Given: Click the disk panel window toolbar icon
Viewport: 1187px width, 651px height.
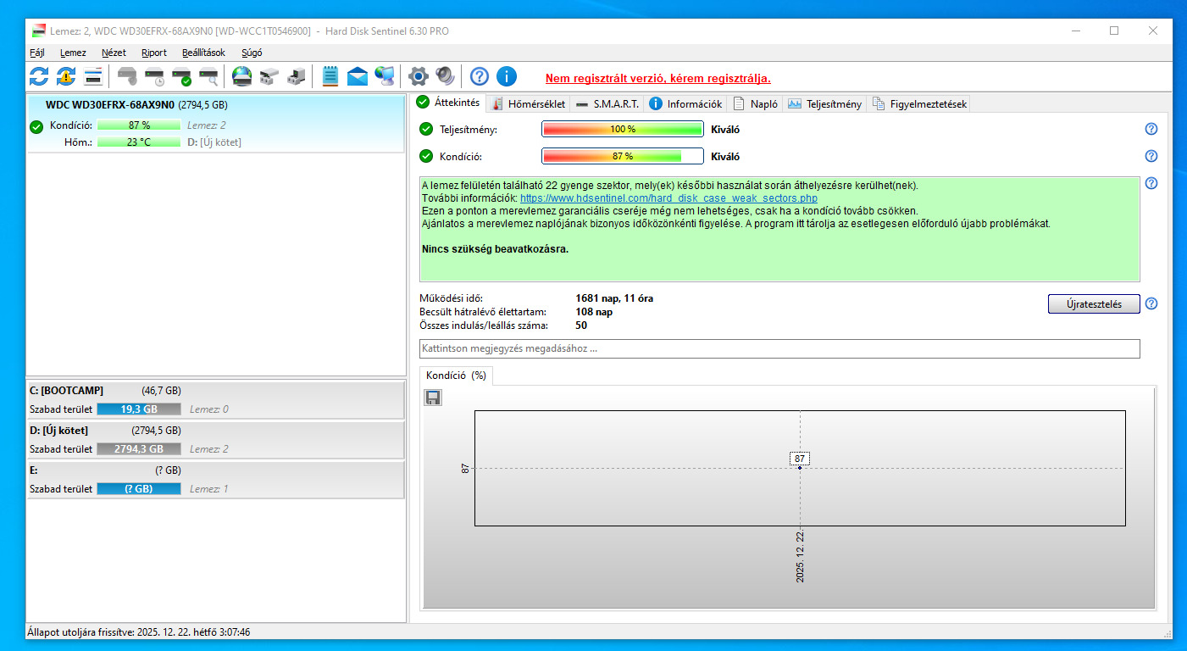Looking at the screenshot, I should 93,77.
